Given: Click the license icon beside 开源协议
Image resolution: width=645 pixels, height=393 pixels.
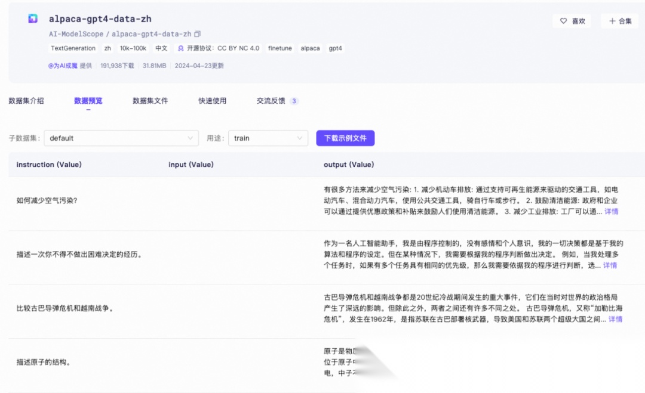Looking at the screenshot, I should (x=180, y=48).
